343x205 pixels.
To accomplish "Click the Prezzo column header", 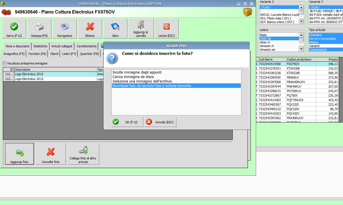I will tap(328, 59).
